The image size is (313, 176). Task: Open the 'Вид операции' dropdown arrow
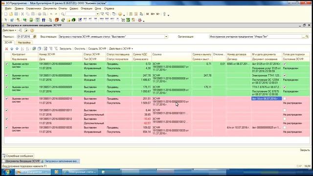click(x=166, y=37)
